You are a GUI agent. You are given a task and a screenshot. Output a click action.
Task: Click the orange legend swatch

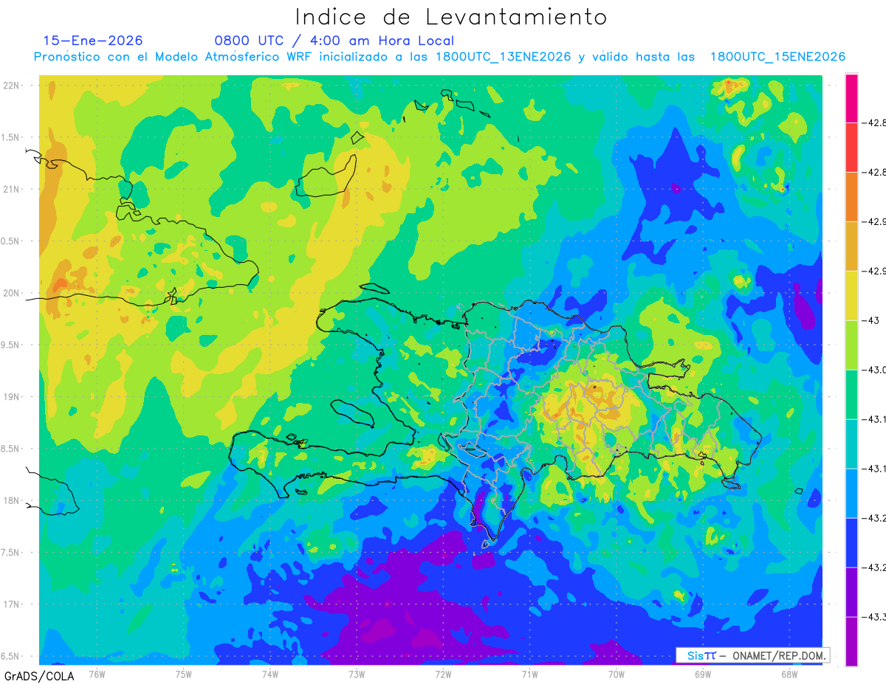click(x=851, y=197)
